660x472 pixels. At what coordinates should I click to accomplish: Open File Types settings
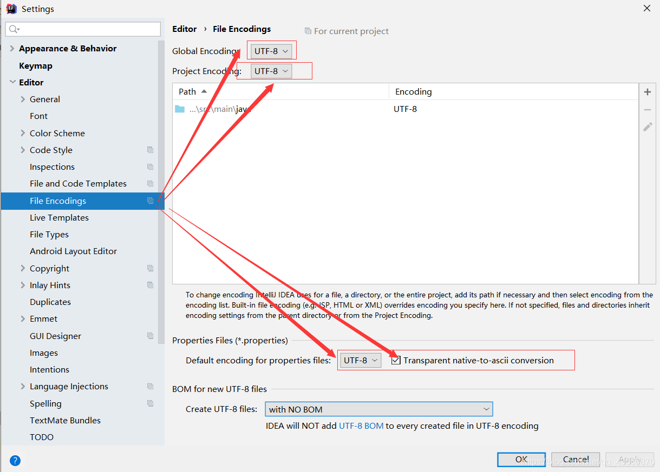[x=49, y=235]
